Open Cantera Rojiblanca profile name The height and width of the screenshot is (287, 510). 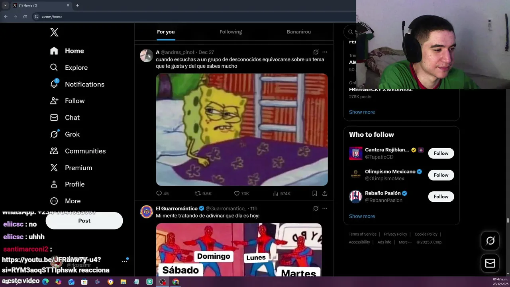(387, 150)
